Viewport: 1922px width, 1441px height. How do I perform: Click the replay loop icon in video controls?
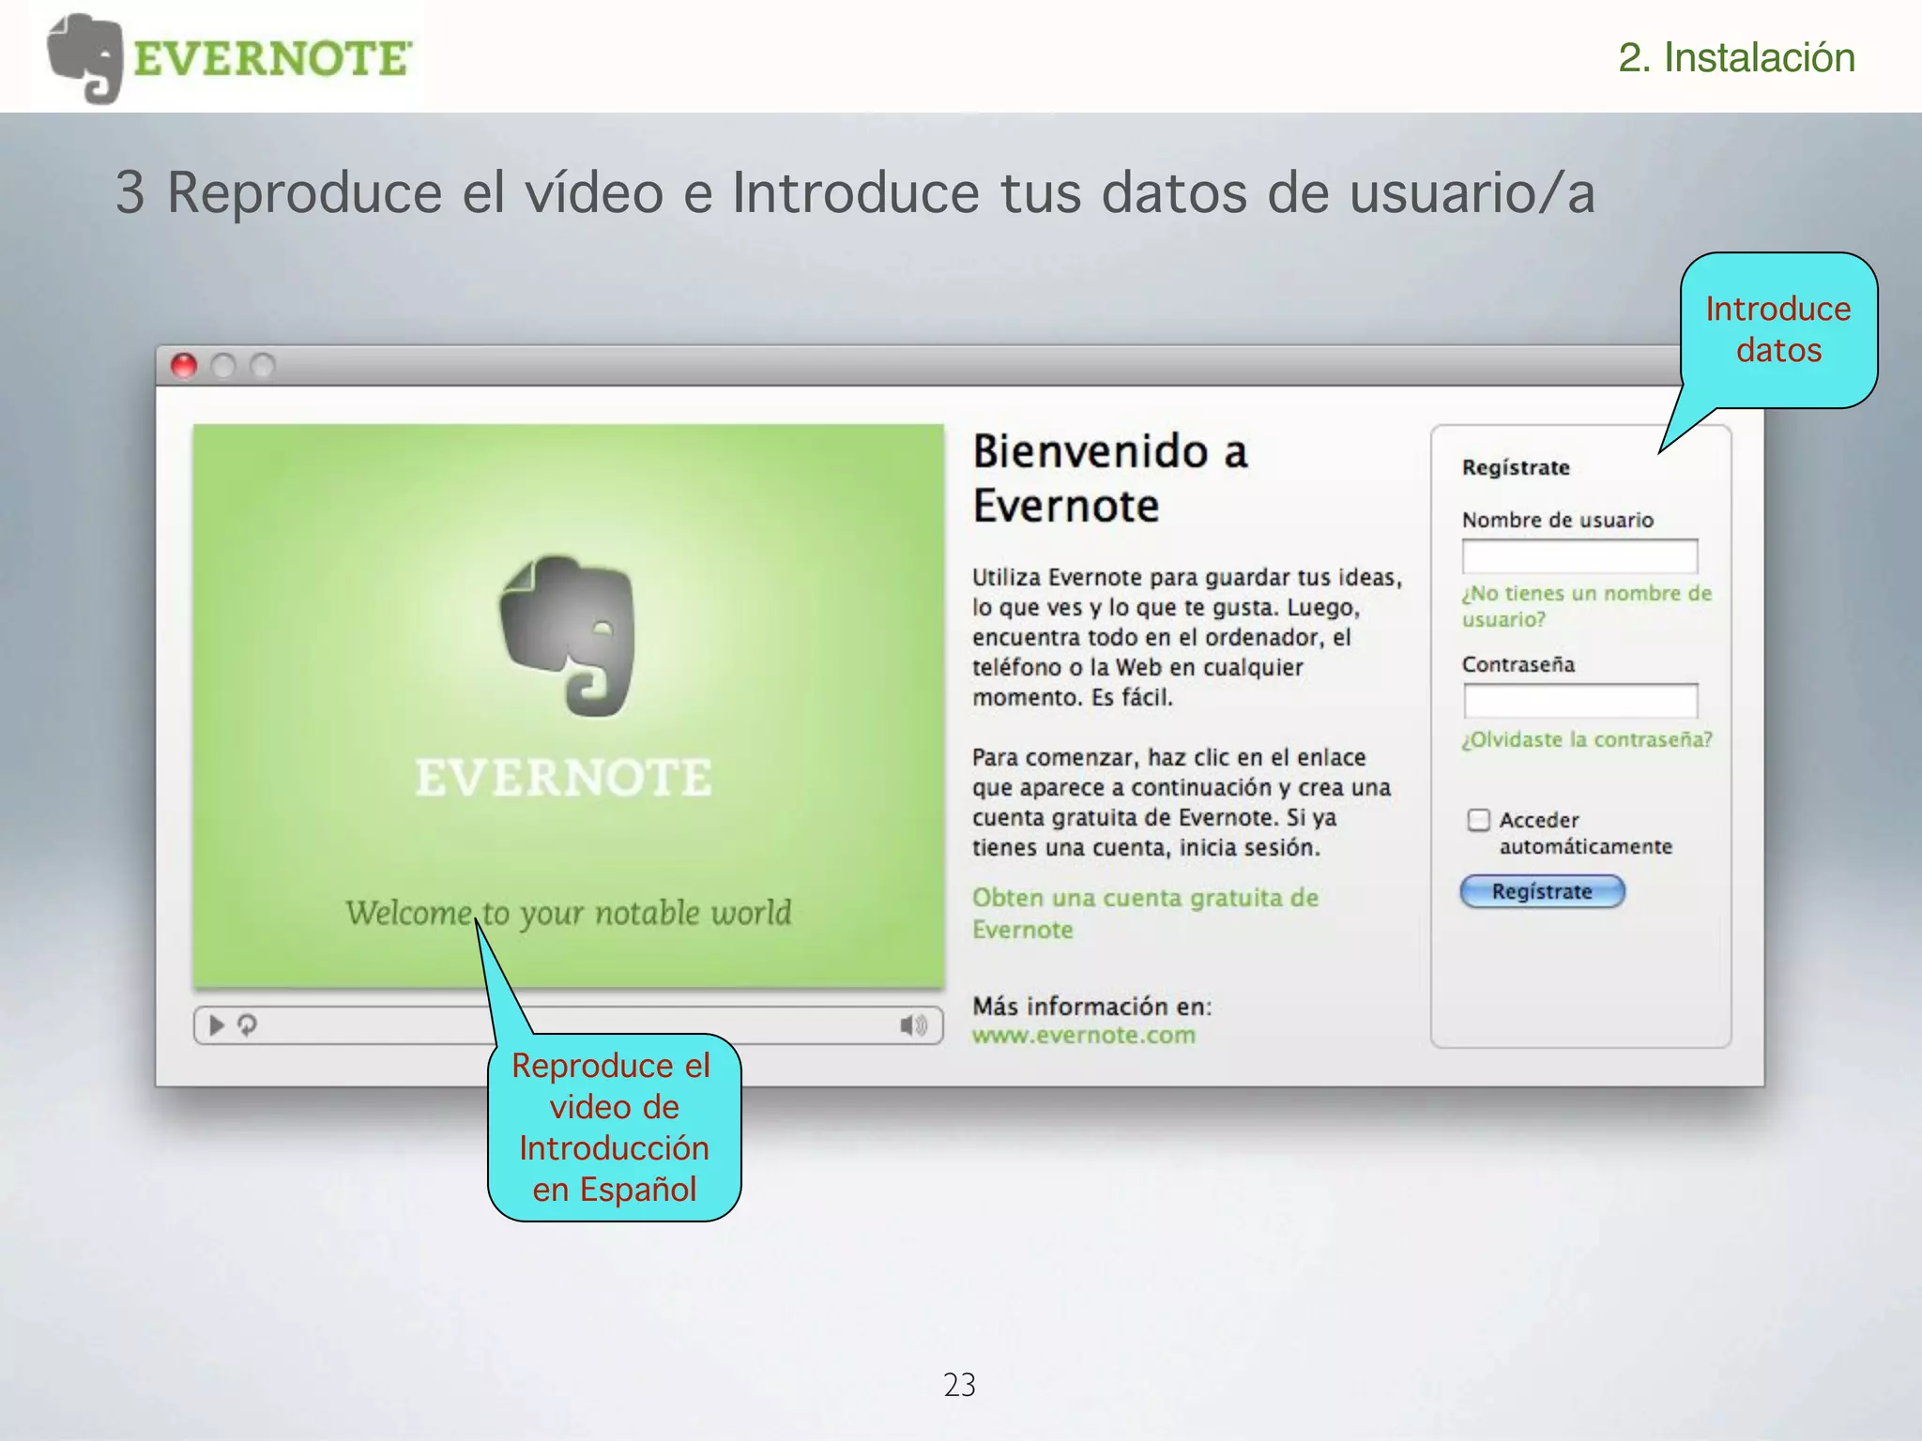tap(247, 1025)
